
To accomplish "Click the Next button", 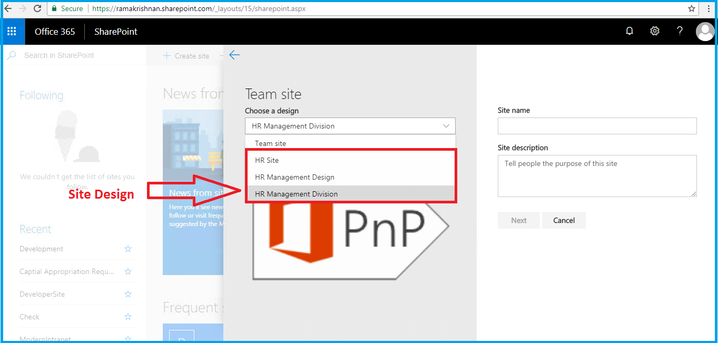I will 519,220.
